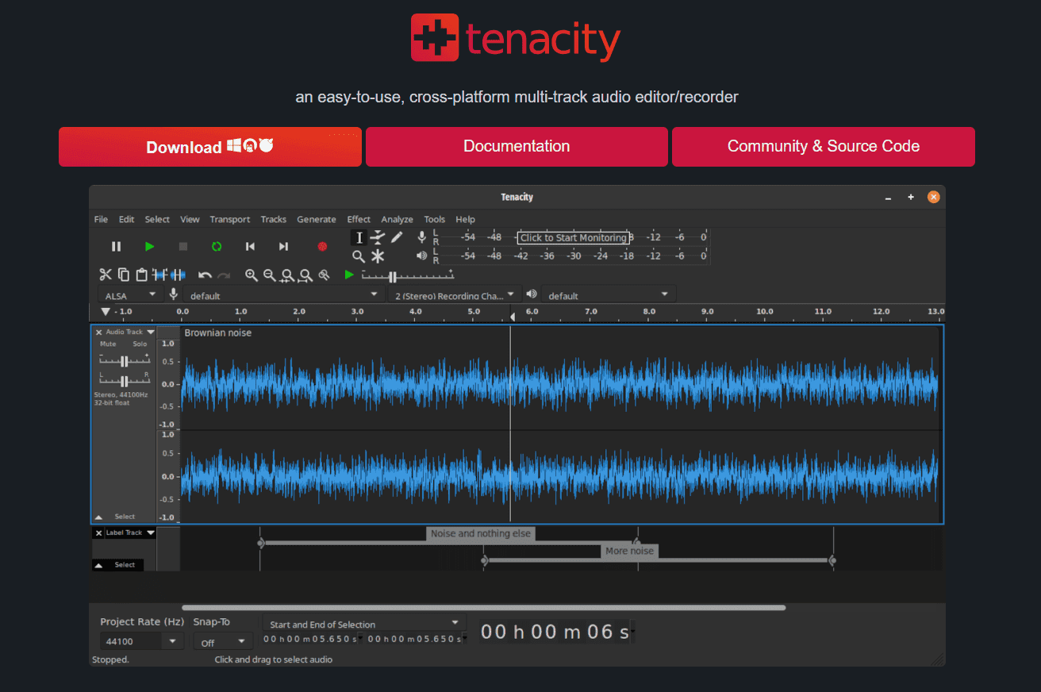Click the Redo arrow icon
The image size is (1041, 692).
tap(224, 275)
